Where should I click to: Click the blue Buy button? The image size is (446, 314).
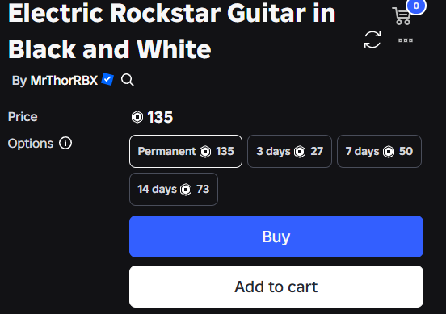(276, 237)
